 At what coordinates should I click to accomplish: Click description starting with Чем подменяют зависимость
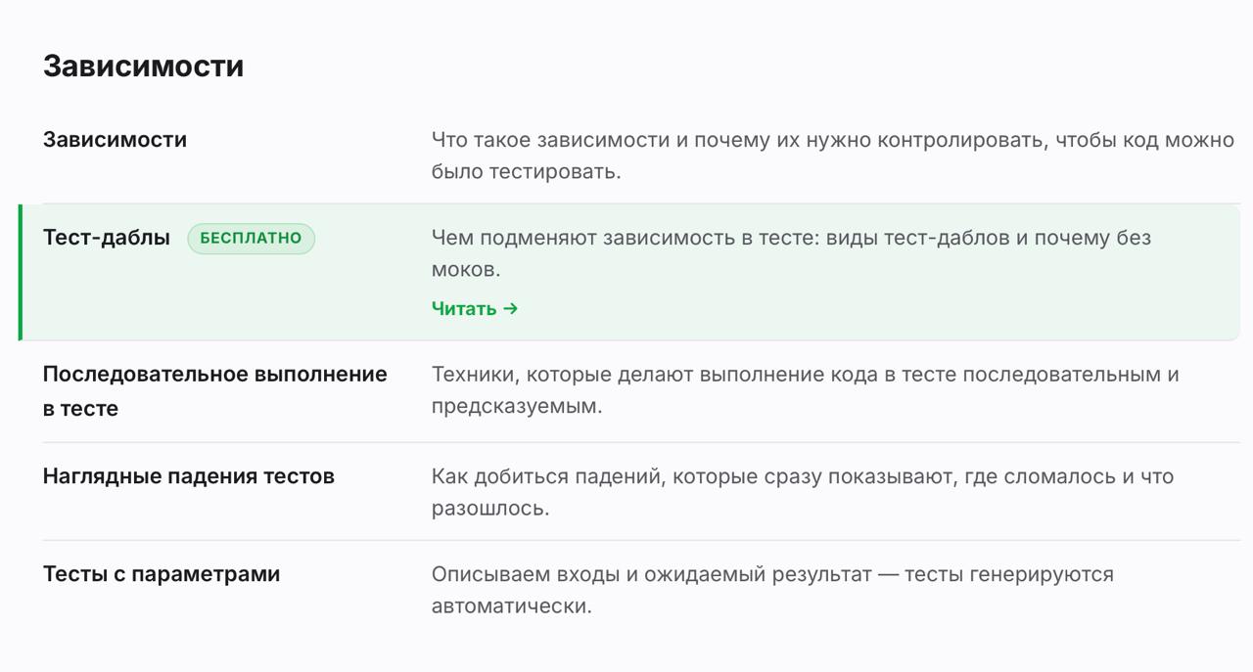791,253
